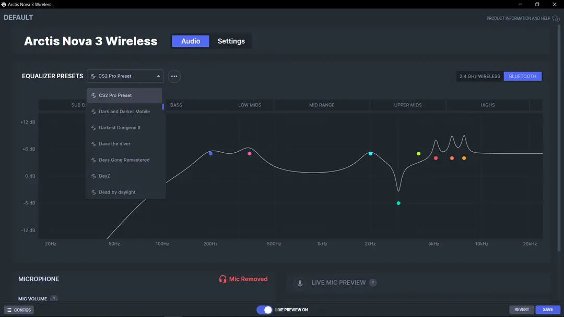
Task: Switch to the Audio tab
Action: click(191, 41)
